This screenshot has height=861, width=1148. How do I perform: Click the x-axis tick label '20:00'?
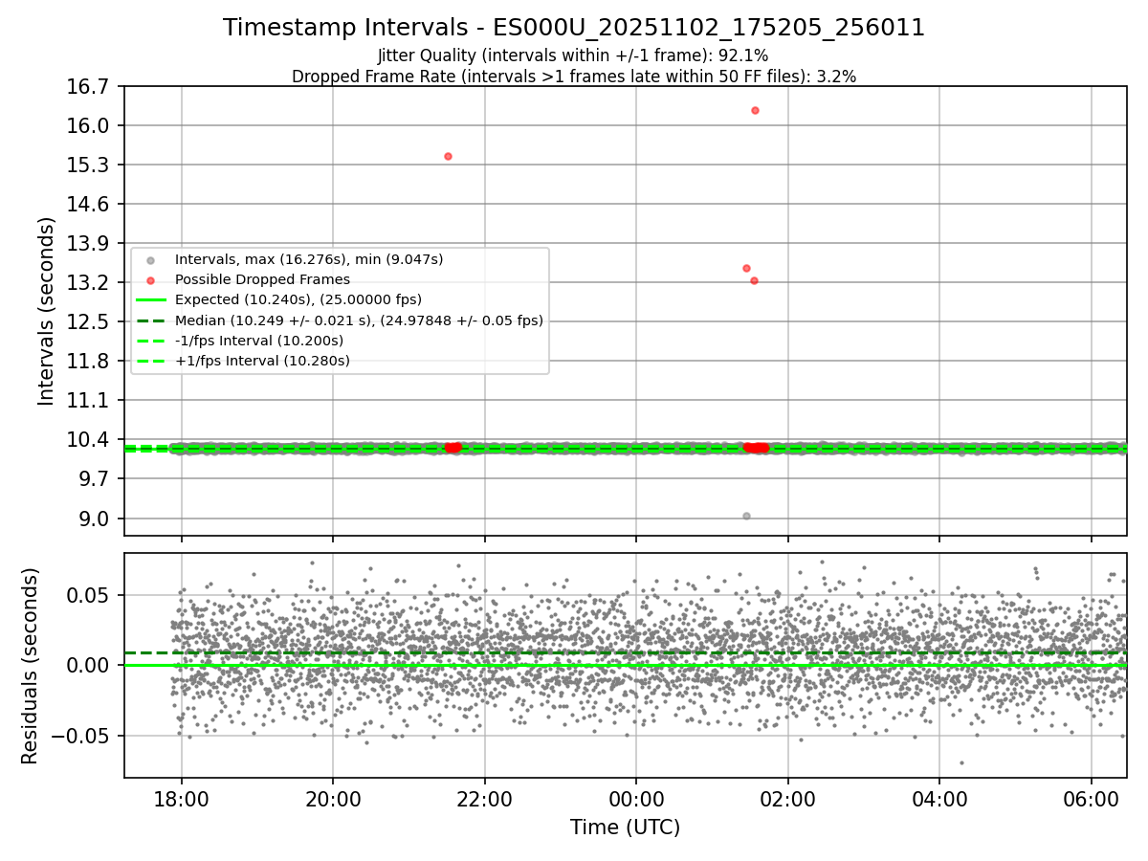(333, 798)
